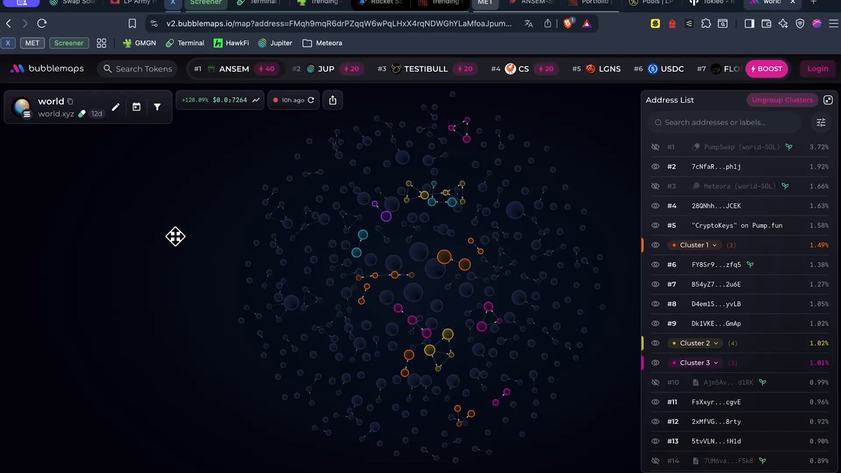
Task: Expand the Address List panel fullscreen
Action: click(828, 100)
